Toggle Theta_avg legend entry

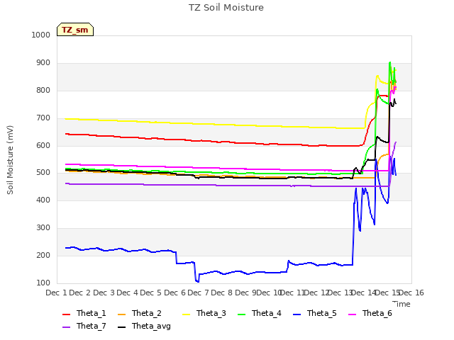(144, 326)
